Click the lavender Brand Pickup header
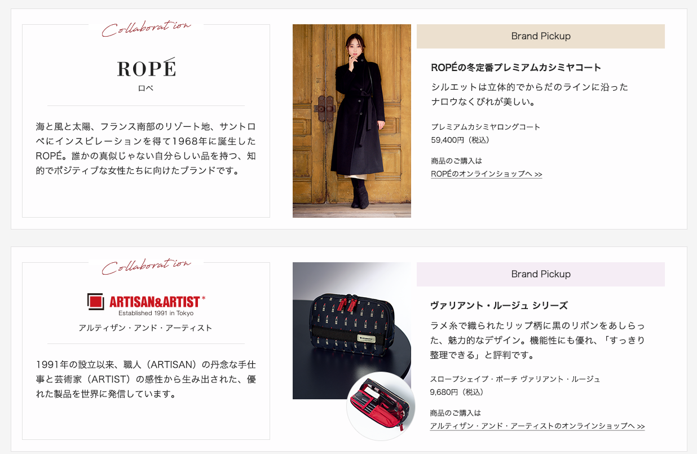The height and width of the screenshot is (454, 697). coord(541,274)
